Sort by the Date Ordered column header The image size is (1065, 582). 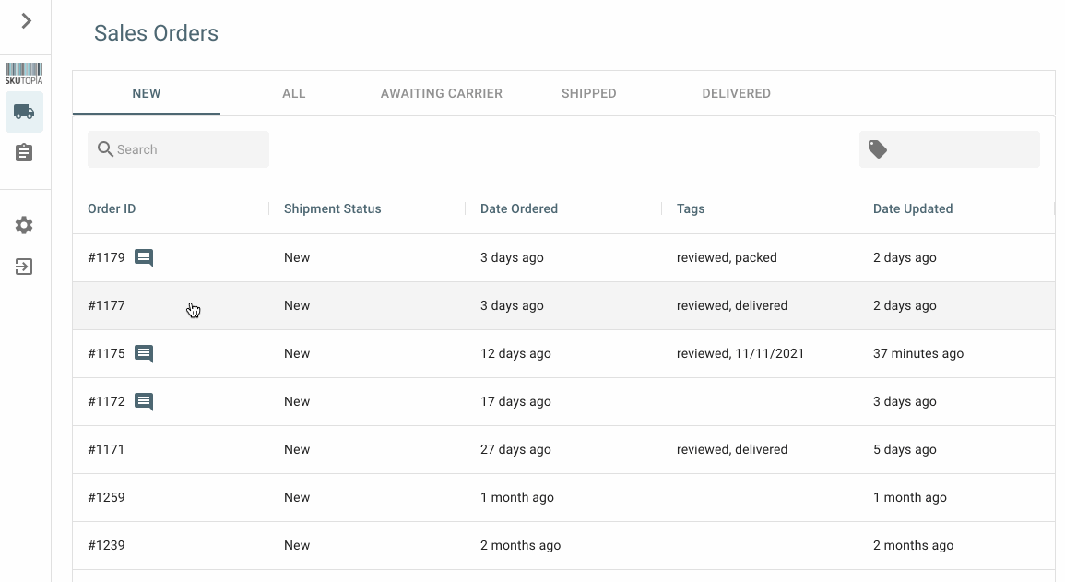coord(519,208)
